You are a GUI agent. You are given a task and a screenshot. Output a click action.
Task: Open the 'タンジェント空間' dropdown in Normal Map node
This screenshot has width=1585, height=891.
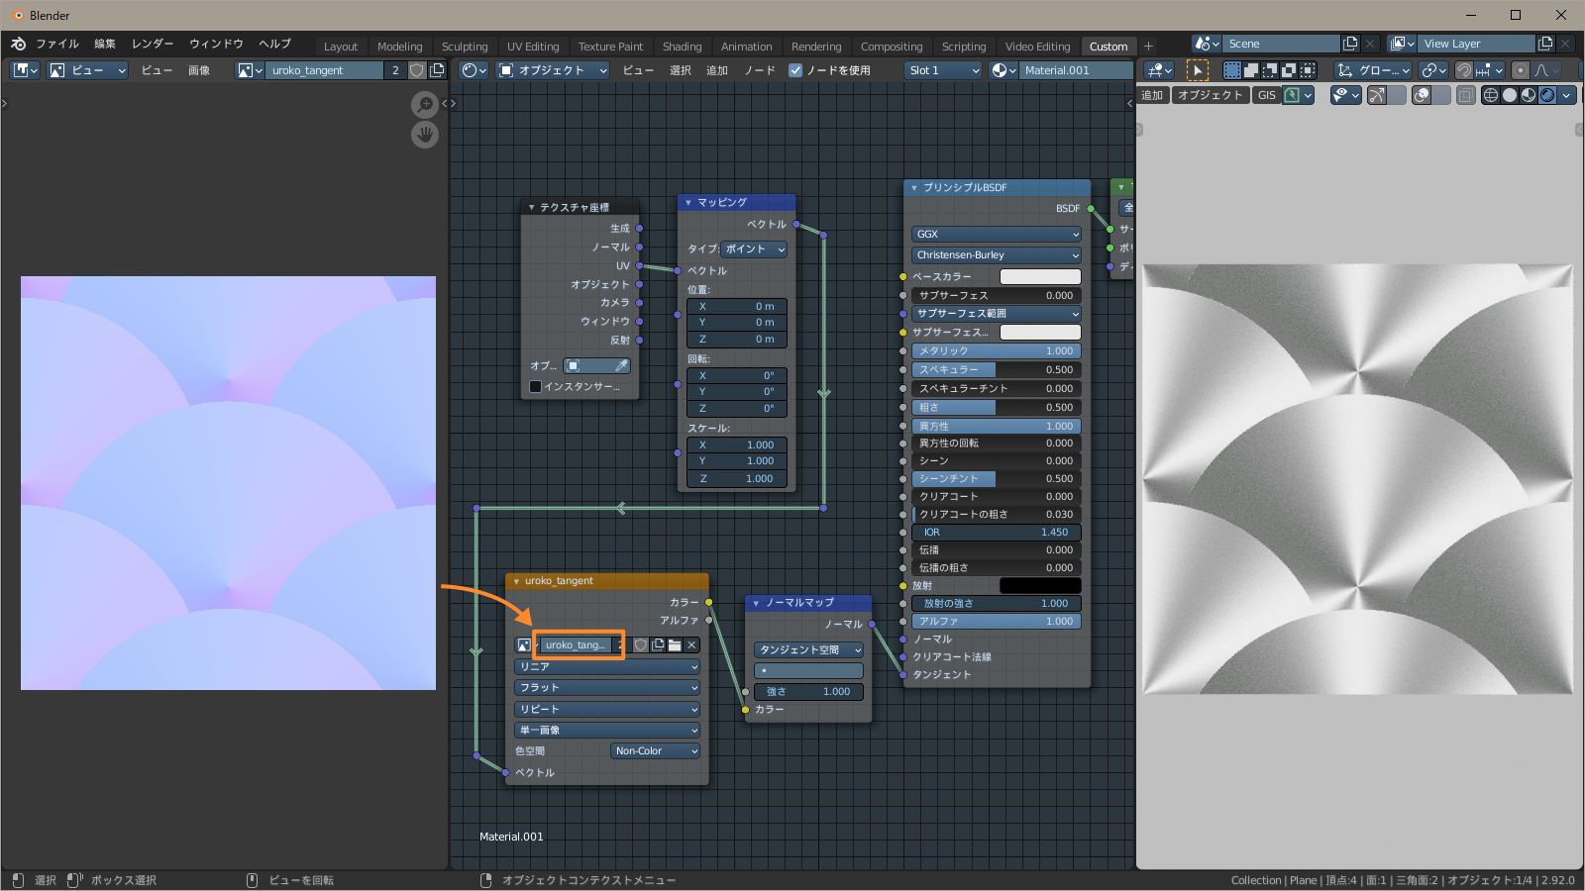pyautogui.click(x=808, y=650)
